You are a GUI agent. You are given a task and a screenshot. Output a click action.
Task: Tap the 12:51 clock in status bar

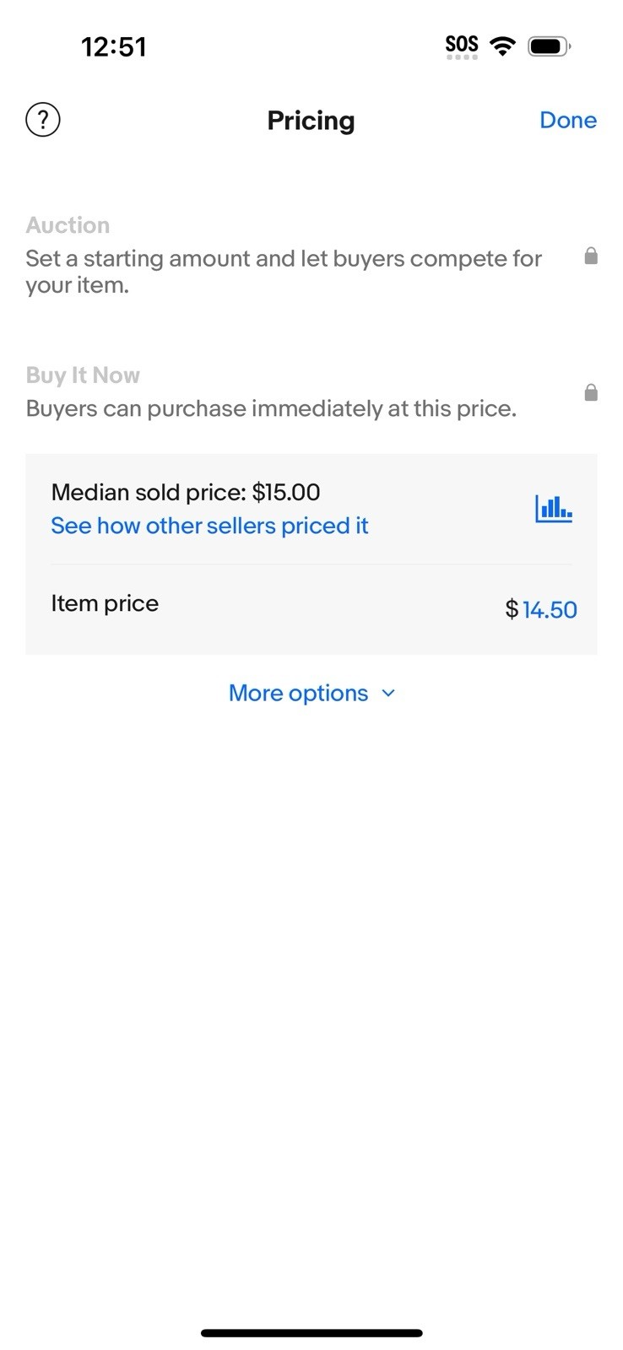(x=114, y=46)
